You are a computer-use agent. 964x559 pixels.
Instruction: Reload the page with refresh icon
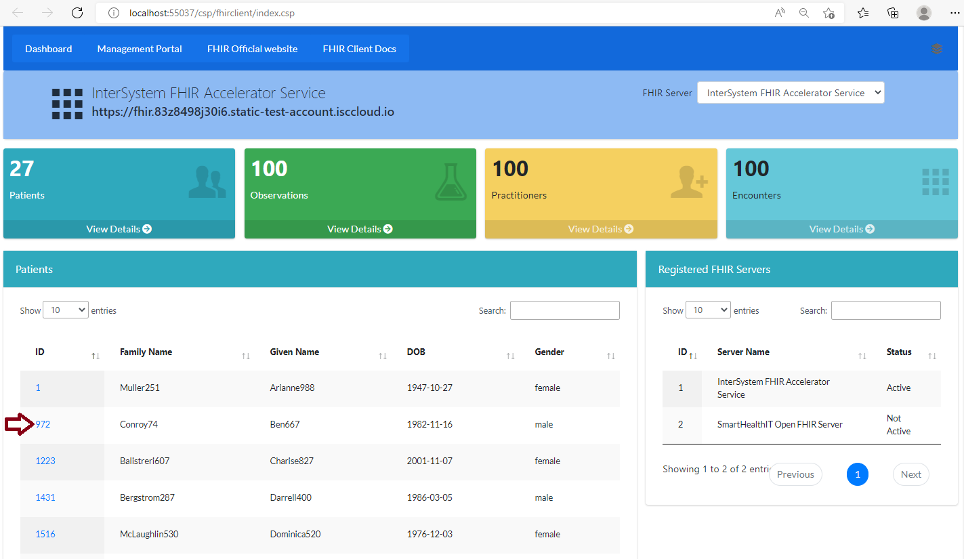pos(77,13)
